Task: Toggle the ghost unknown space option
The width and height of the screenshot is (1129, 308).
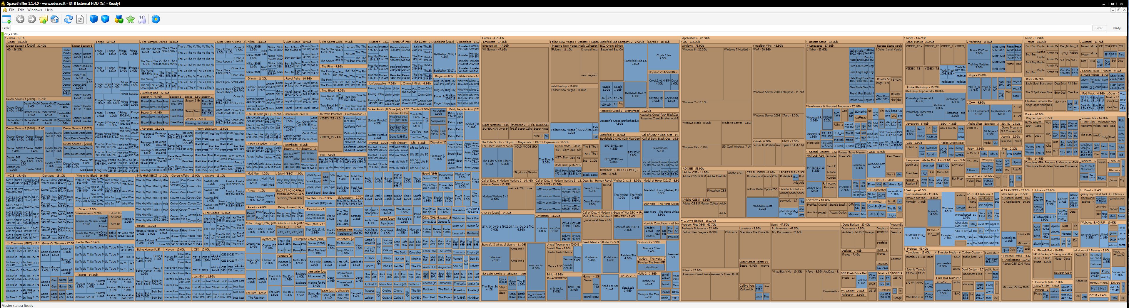Action: coord(142,19)
